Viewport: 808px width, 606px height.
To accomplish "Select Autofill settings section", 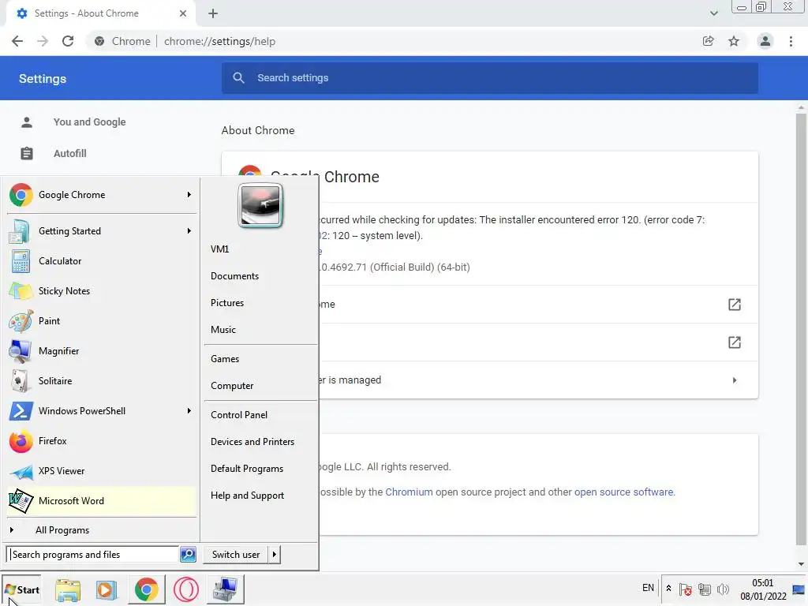I will pyautogui.click(x=70, y=154).
